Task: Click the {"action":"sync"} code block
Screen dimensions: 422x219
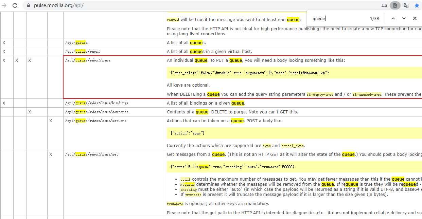Action: tap(294, 133)
